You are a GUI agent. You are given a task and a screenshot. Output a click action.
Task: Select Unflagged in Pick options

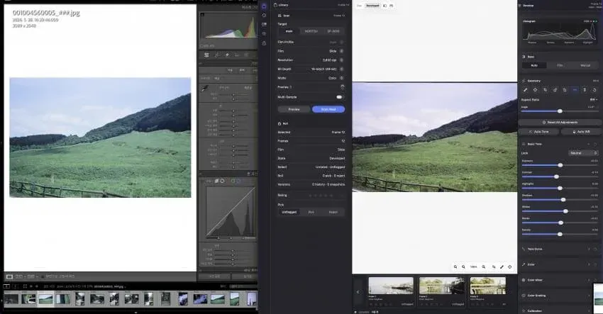tap(289, 212)
